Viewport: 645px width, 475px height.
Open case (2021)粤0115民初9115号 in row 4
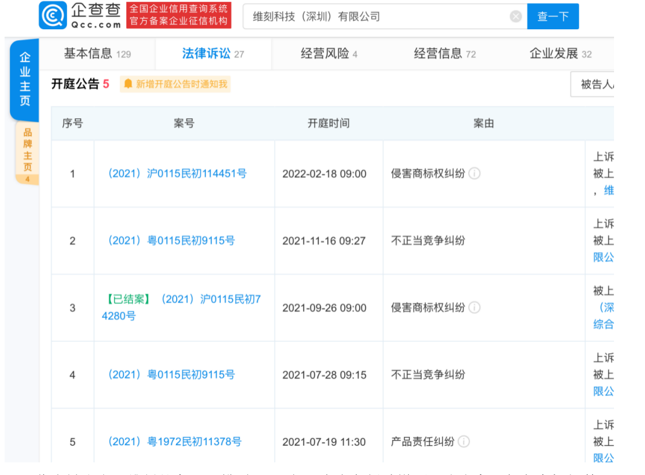coord(171,375)
